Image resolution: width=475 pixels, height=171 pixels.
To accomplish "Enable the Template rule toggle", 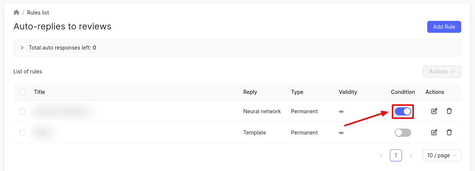I will (403, 133).
